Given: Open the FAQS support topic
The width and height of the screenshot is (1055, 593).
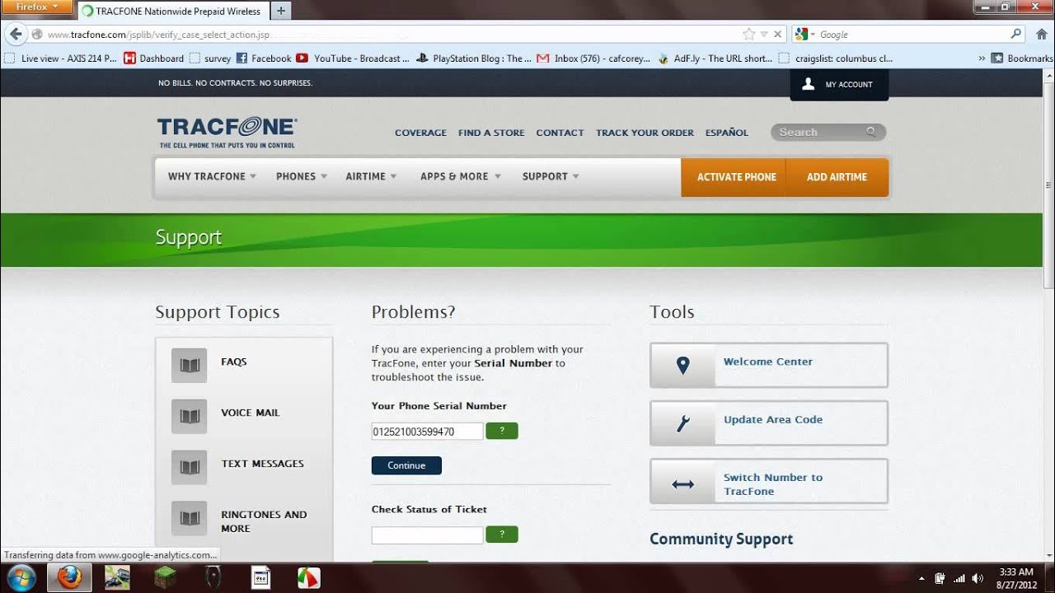Looking at the screenshot, I should coord(234,362).
